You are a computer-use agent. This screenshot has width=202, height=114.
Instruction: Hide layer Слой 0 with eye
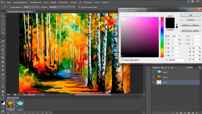pyautogui.click(x=154, y=77)
